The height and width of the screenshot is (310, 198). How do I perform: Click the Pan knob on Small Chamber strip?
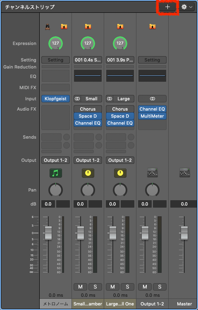[x=88, y=190]
